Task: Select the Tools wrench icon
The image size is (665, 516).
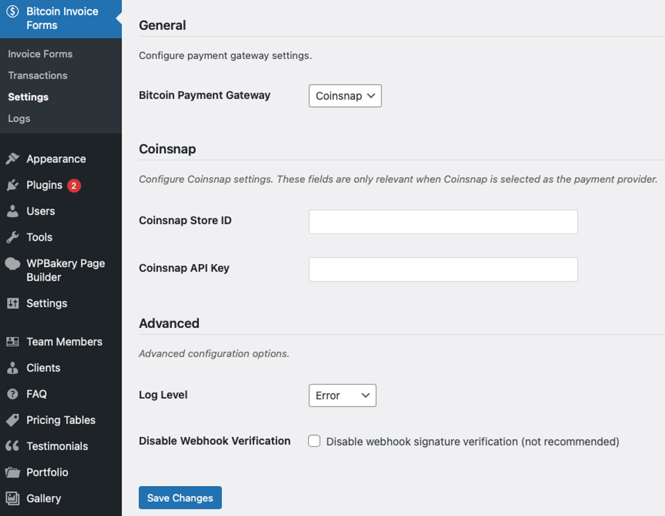Action: [13, 237]
